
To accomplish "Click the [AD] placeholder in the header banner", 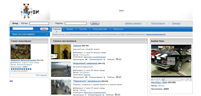I will (x=121, y=11).
